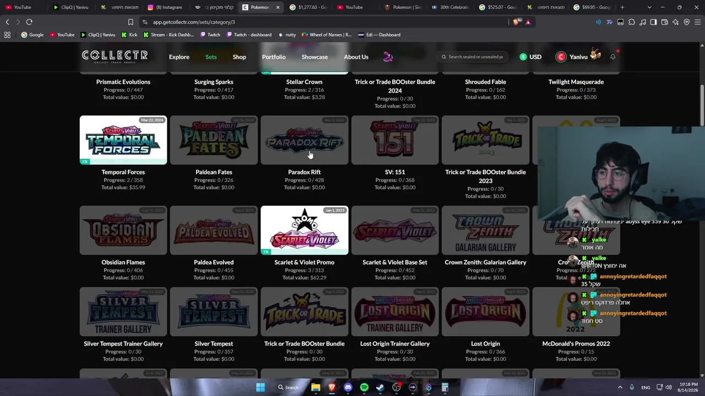Click Temporal Forces total value $35.99

pos(123,188)
